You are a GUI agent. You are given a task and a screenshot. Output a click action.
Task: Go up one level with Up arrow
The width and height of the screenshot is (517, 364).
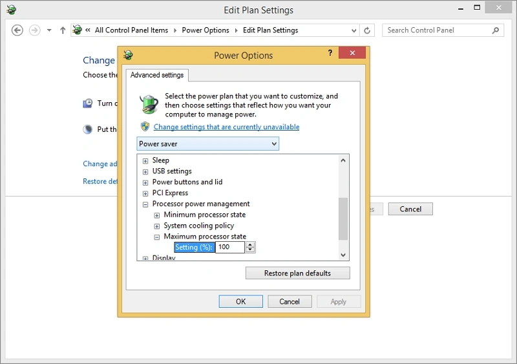pyautogui.click(x=63, y=30)
